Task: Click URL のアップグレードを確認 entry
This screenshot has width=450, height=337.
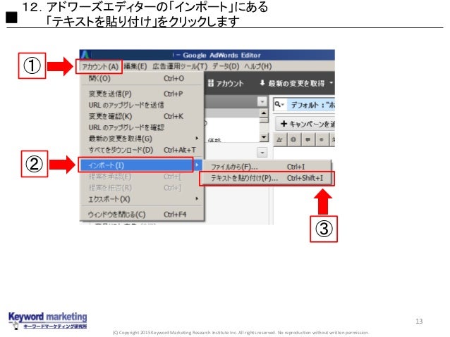Action: coord(142,127)
